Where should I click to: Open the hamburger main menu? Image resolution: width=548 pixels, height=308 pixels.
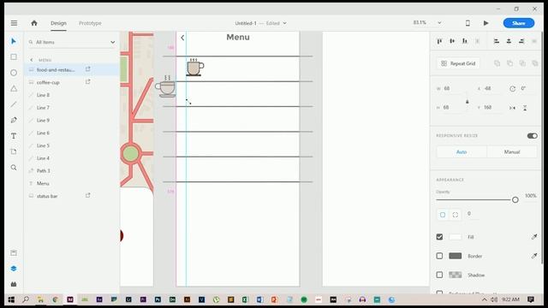tap(14, 23)
